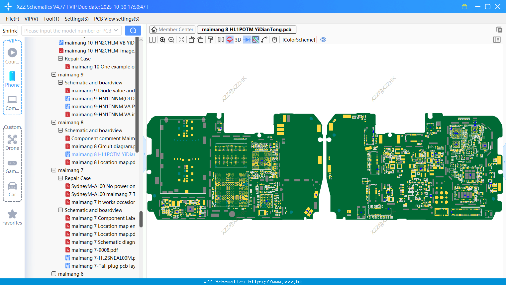Rotate the board clockwise
The height and width of the screenshot is (285, 506).
coord(201,40)
